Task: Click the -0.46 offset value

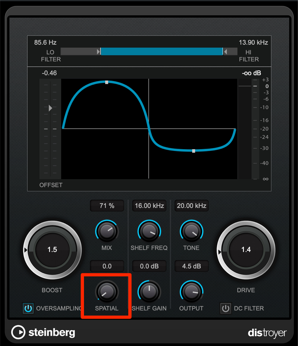Action: (x=49, y=73)
